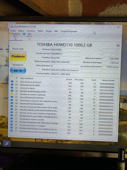Viewport: 127px width, 170px height.
Task: Open the Langue(Language) menu
Action: [69, 31]
